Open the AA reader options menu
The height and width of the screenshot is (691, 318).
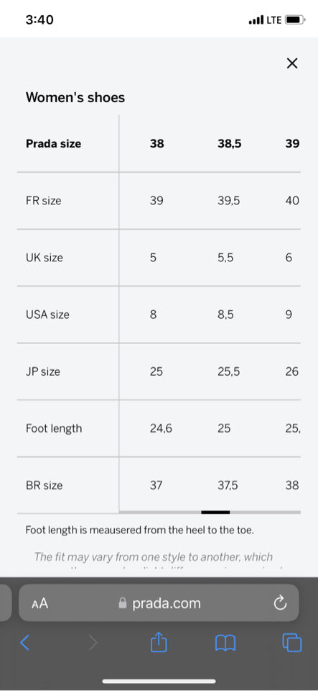39,603
